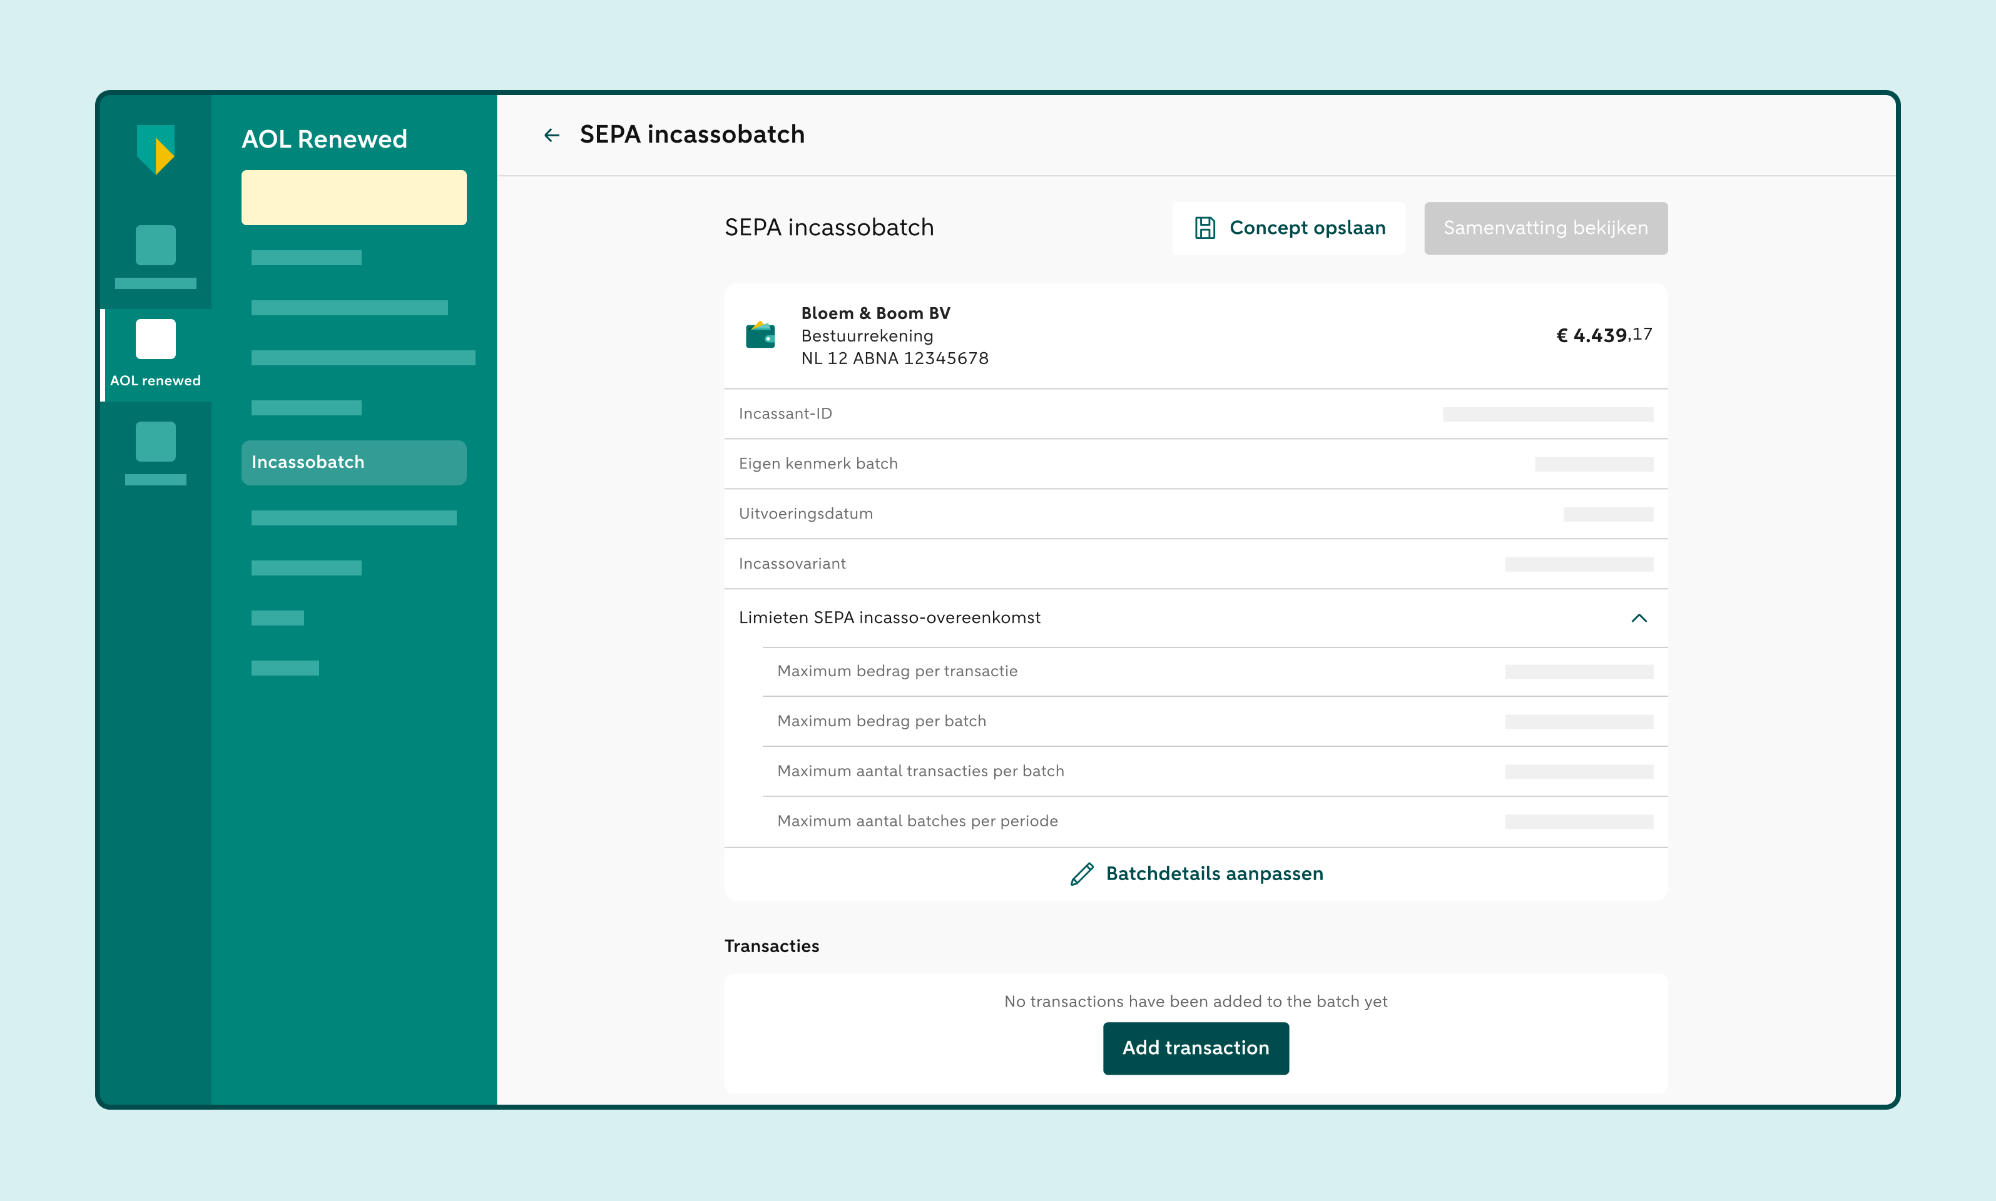1996x1201 pixels.
Task: Click the Add transaction button
Action: tap(1196, 1048)
